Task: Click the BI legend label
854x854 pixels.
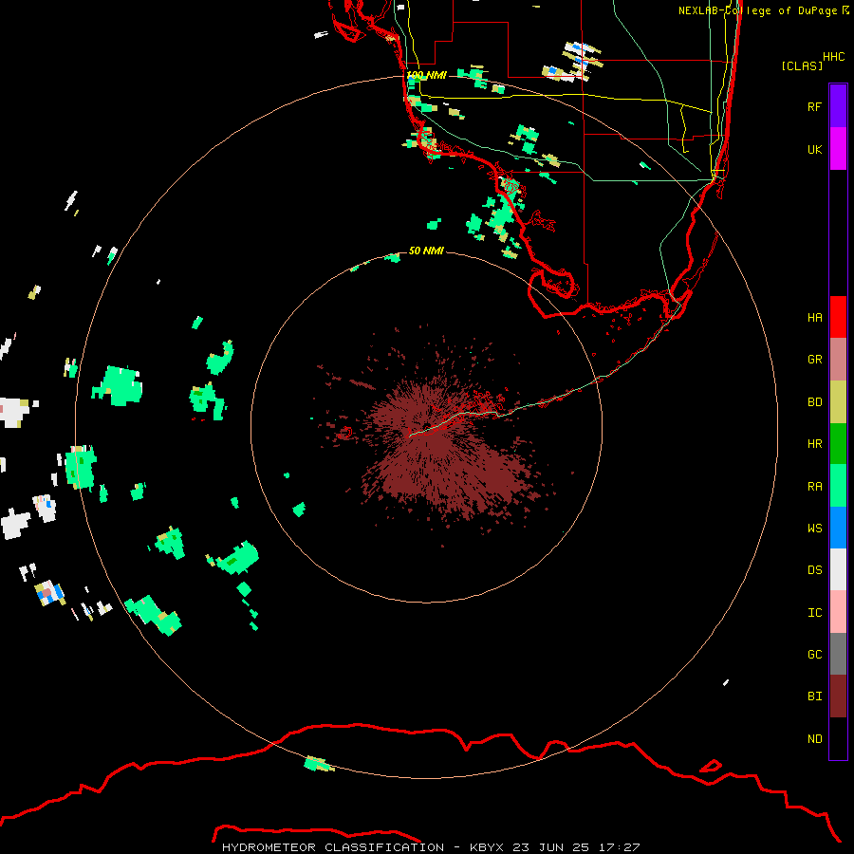Action: (814, 696)
